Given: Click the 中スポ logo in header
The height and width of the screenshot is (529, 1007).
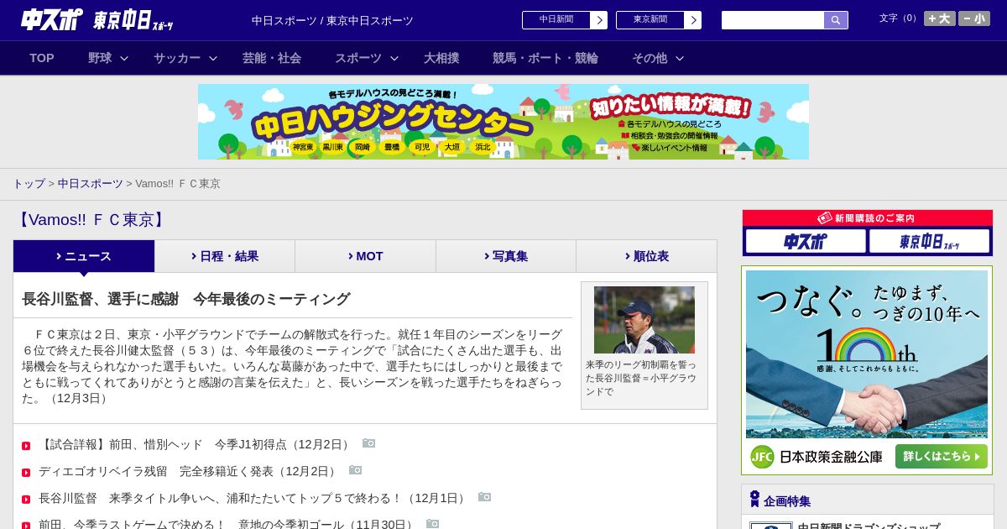Looking at the screenshot, I should [x=52, y=19].
